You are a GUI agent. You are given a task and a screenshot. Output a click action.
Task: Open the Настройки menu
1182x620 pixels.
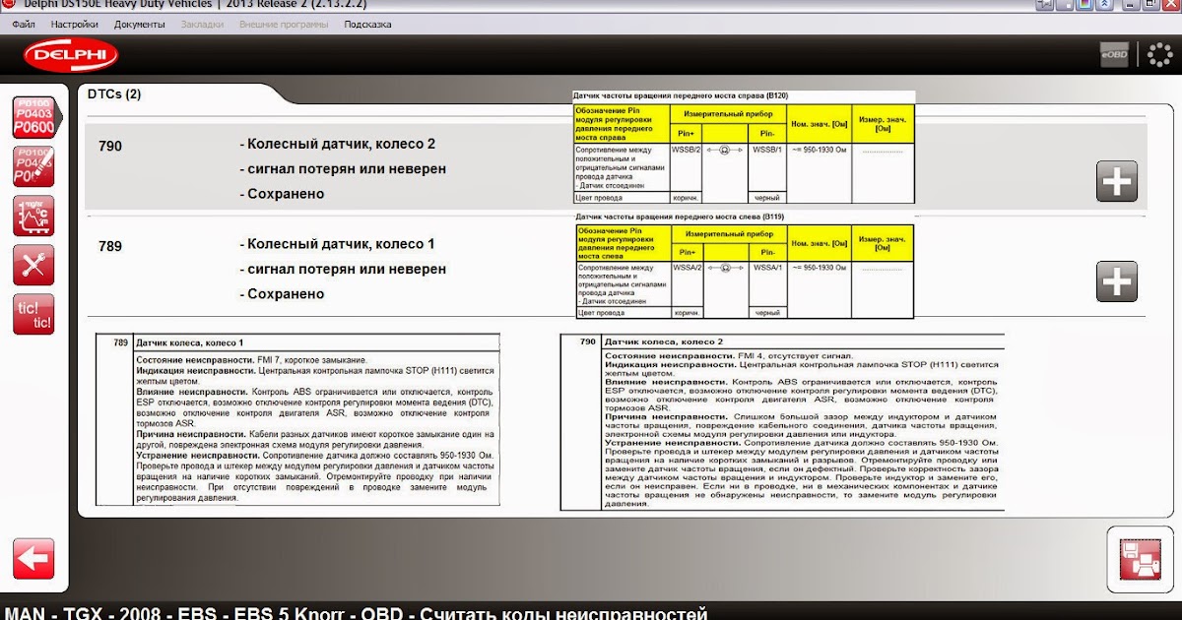point(74,24)
